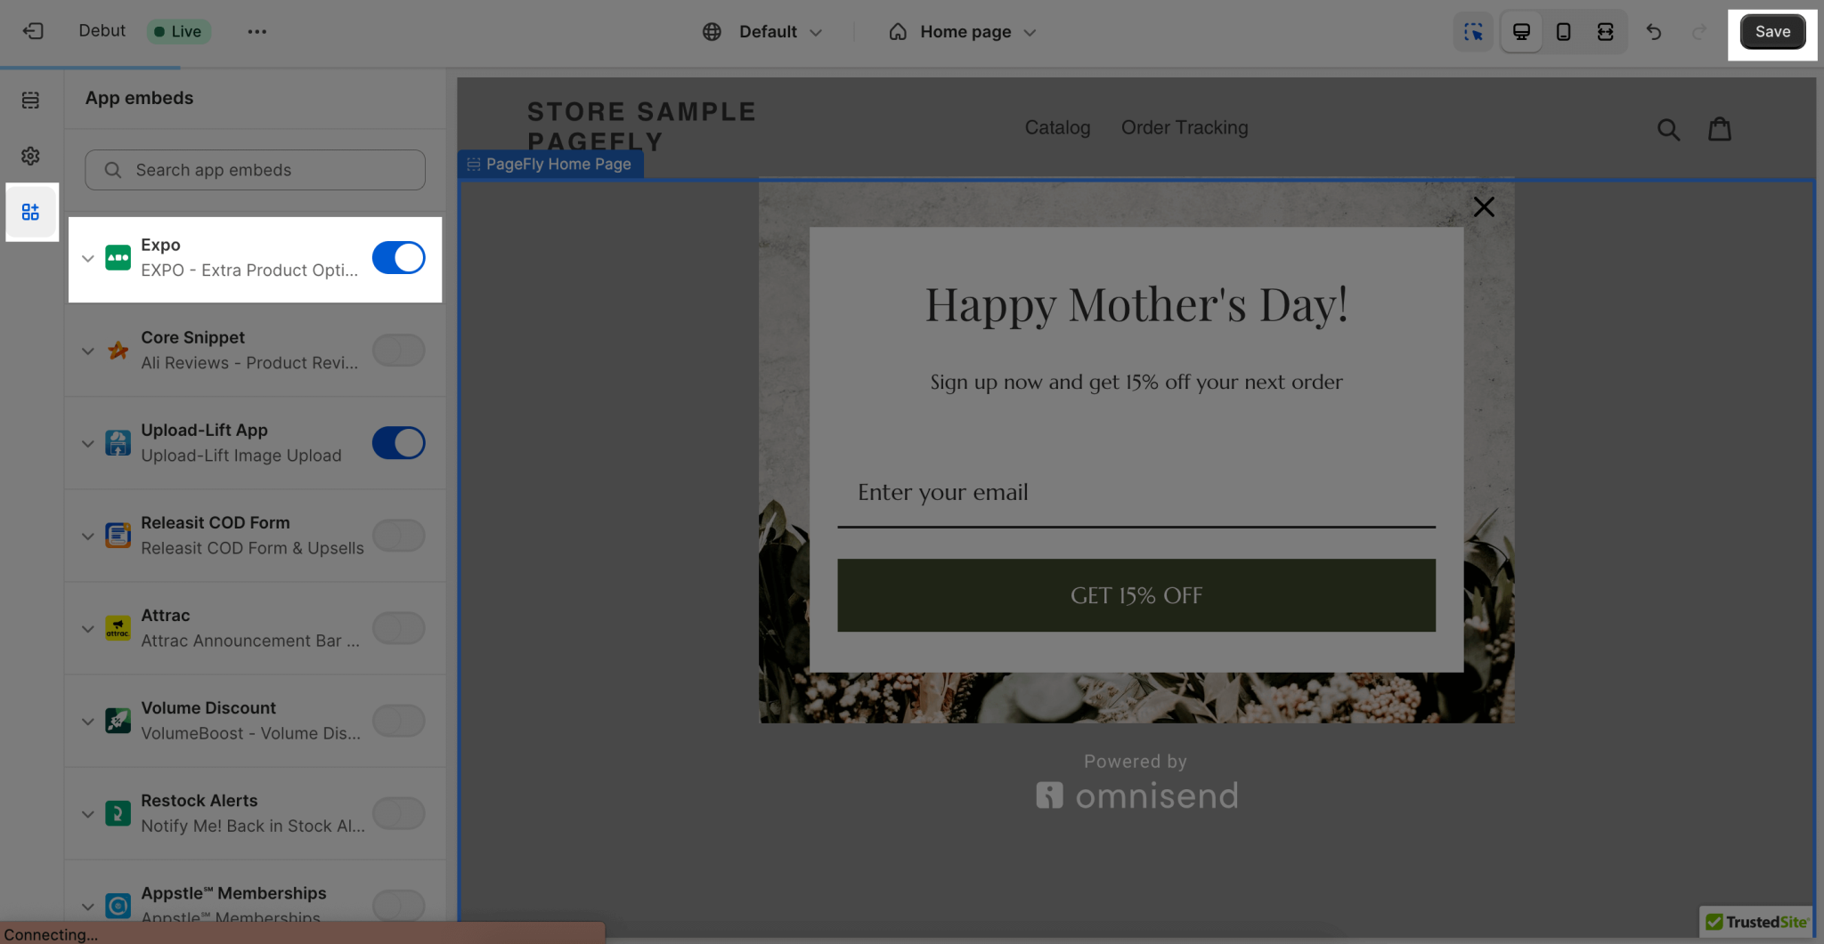1824x944 pixels.
Task: Disable the Upload-Lift App toggle
Action: click(398, 443)
